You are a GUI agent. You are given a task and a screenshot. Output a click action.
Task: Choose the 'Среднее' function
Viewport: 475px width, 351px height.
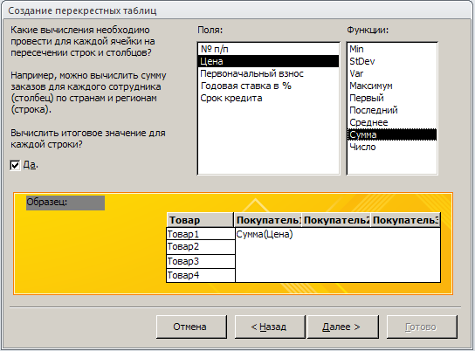392,122
